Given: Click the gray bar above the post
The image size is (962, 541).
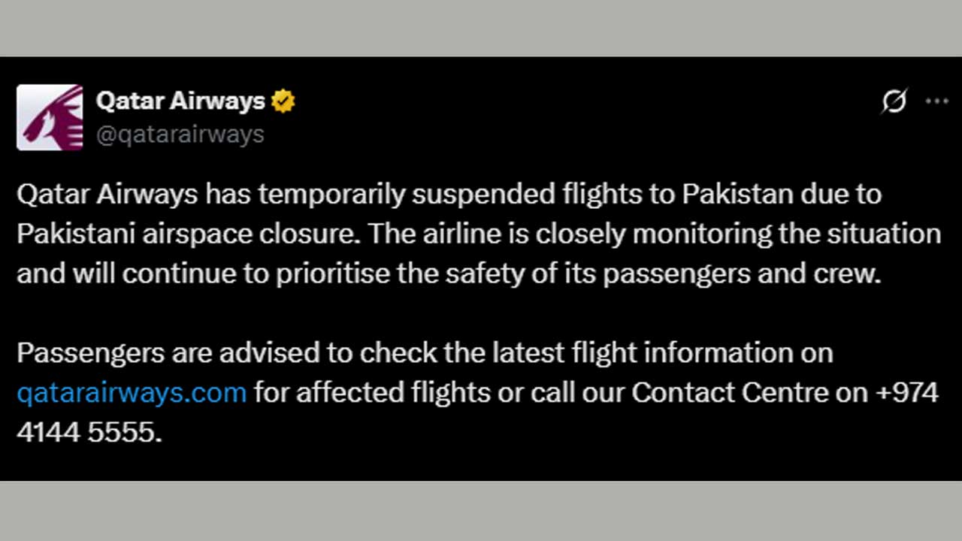Looking at the screenshot, I should click(481, 28).
